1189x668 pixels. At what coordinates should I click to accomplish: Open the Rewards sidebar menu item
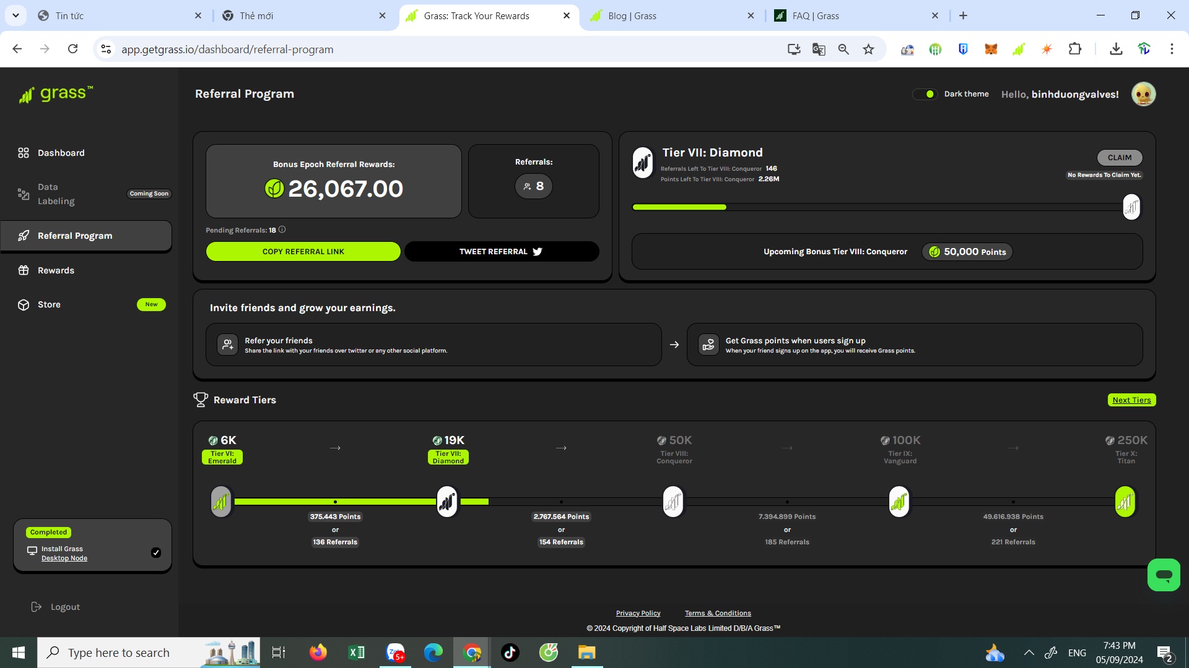click(x=56, y=270)
